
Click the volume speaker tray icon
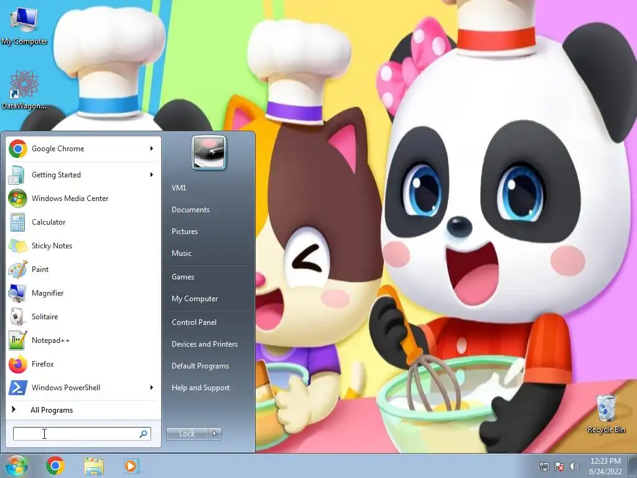coord(574,466)
